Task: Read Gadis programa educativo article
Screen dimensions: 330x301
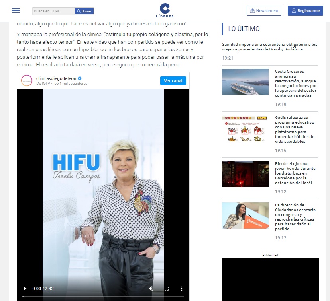Action: (x=295, y=129)
